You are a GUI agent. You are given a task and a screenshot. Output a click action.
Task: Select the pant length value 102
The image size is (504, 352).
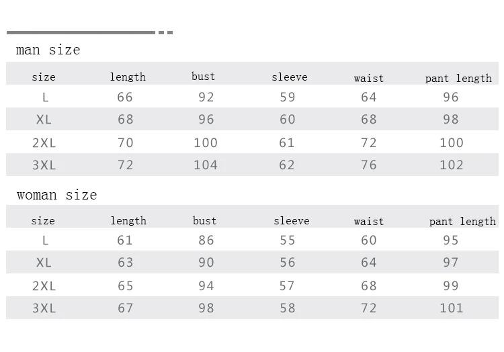pyautogui.click(x=451, y=165)
